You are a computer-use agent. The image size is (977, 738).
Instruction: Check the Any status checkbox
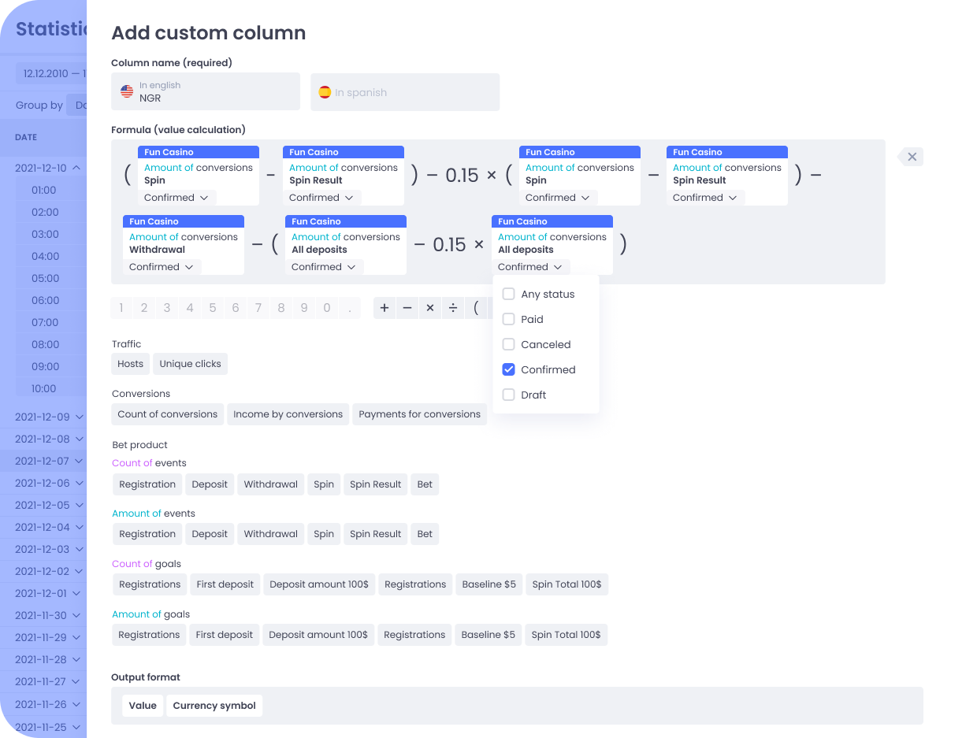tap(509, 294)
